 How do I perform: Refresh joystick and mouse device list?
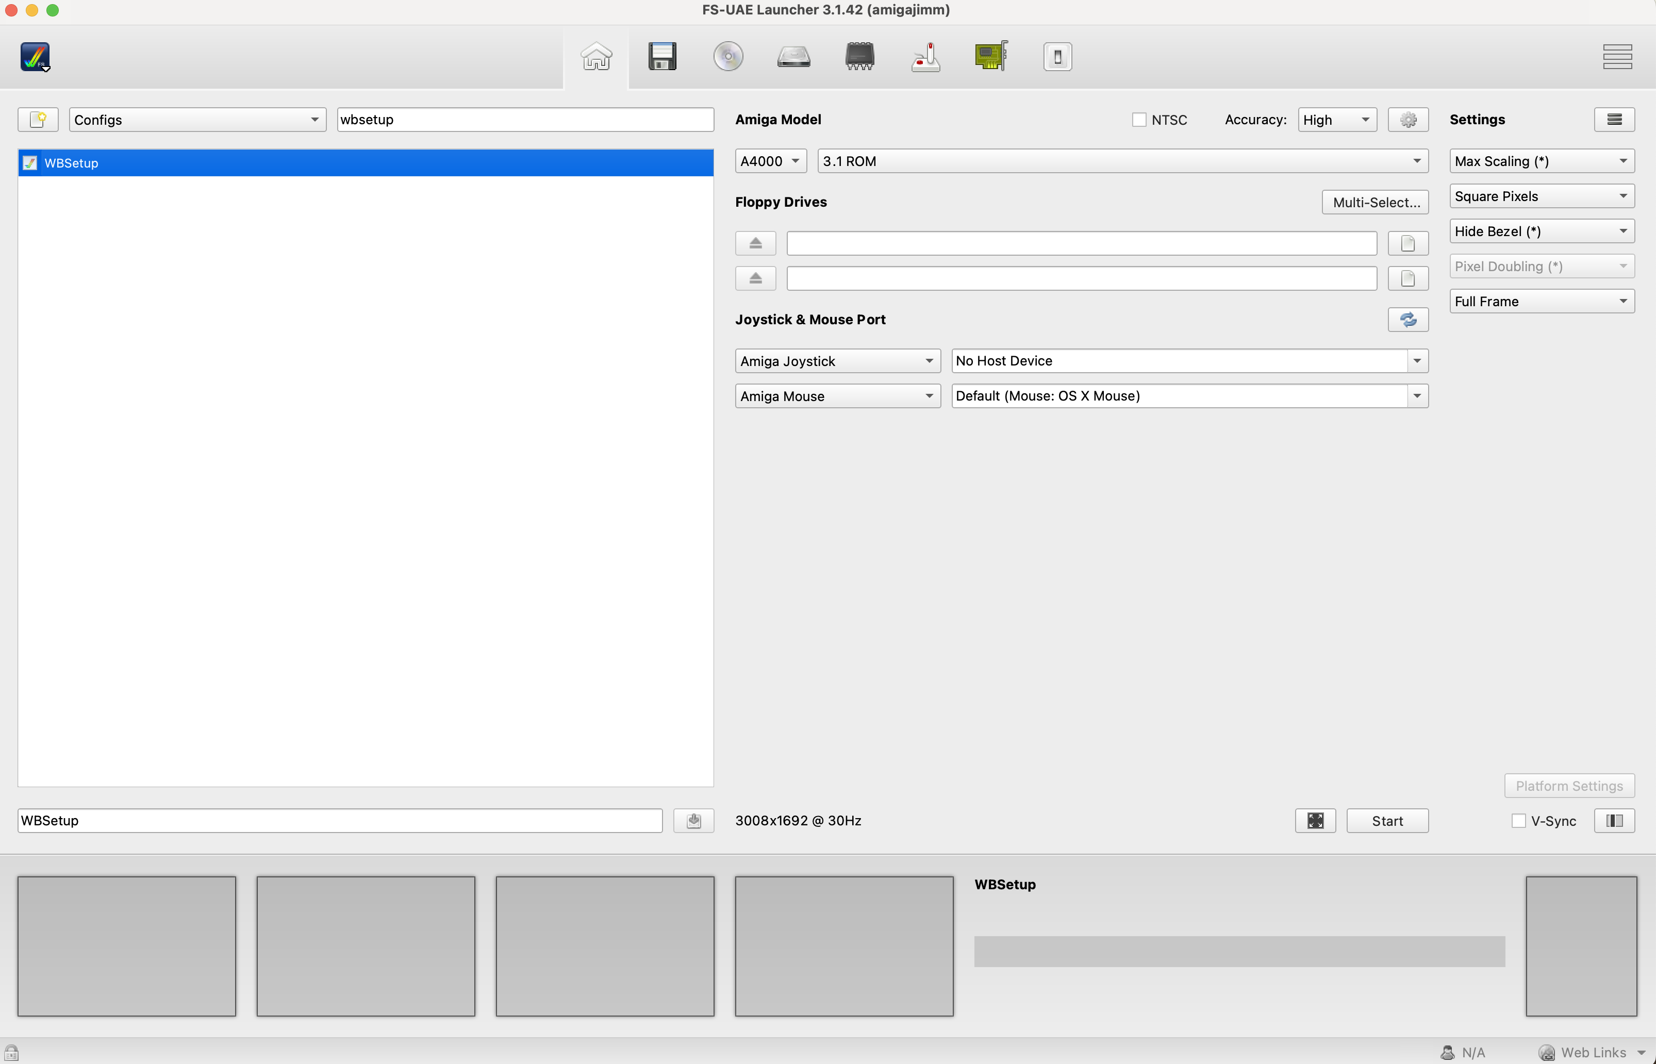pyautogui.click(x=1407, y=320)
